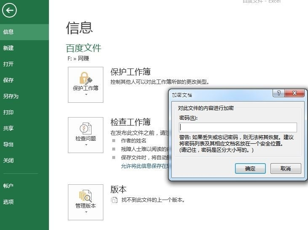Open the 打印 page

(x=24, y=112)
